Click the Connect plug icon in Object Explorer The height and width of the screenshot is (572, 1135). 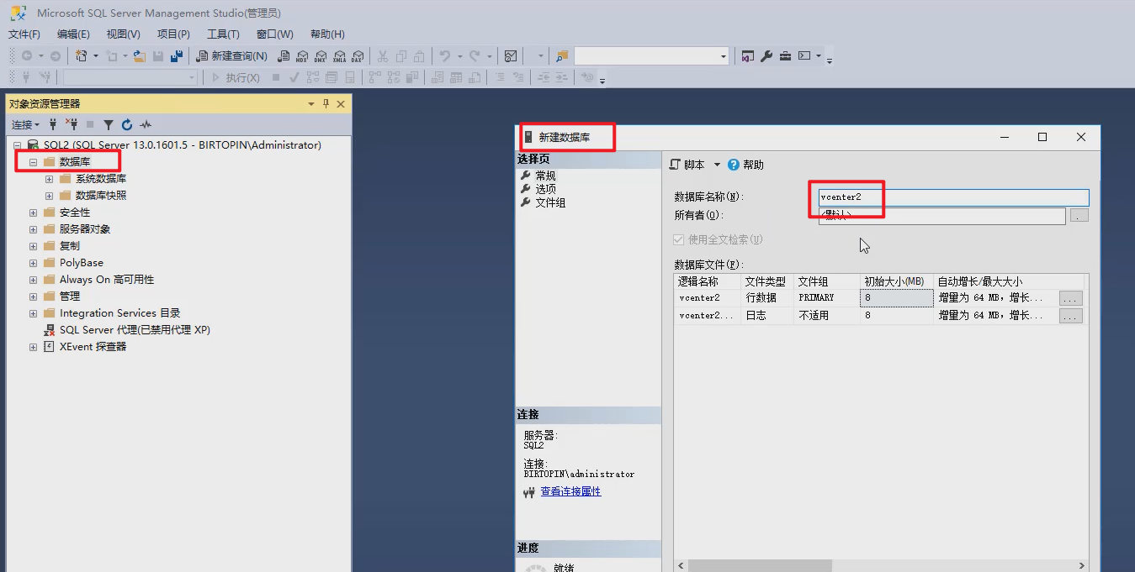pos(53,124)
